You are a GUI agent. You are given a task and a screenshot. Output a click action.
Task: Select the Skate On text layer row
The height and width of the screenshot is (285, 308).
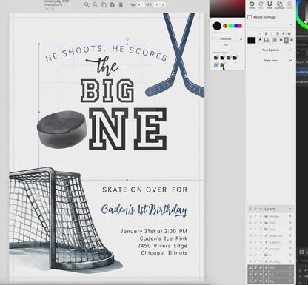[x=271, y=235]
